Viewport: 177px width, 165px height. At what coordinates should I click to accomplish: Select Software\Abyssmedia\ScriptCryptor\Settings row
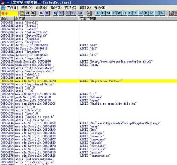(88, 123)
